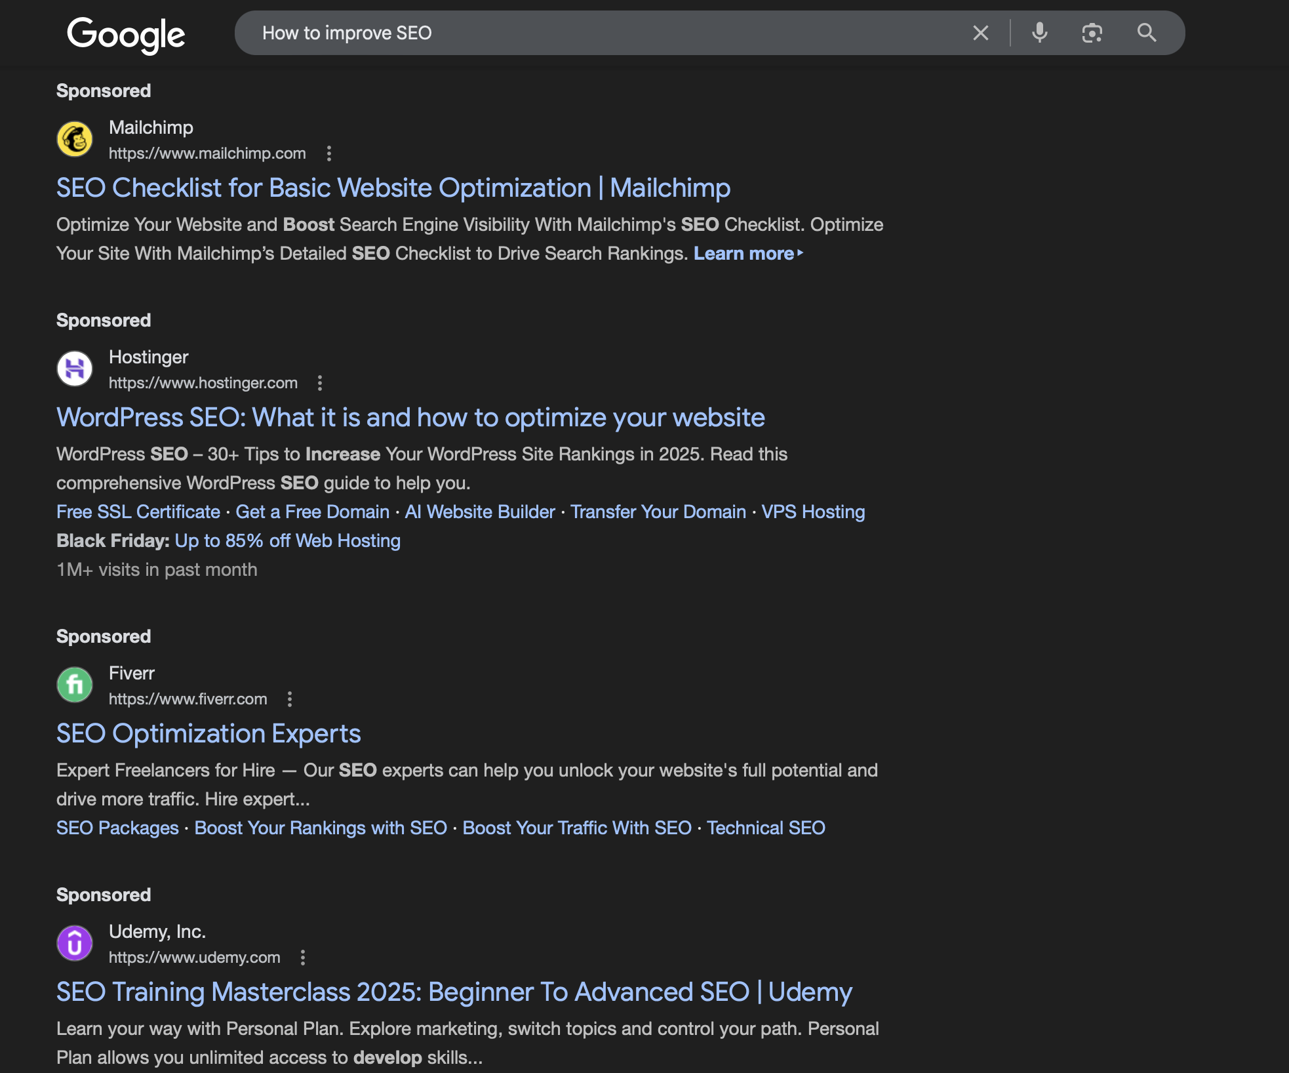Open three-dot menu next to hostinger.com
Screen dimensions: 1289x1073
pyautogui.click(x=320, y=383)
